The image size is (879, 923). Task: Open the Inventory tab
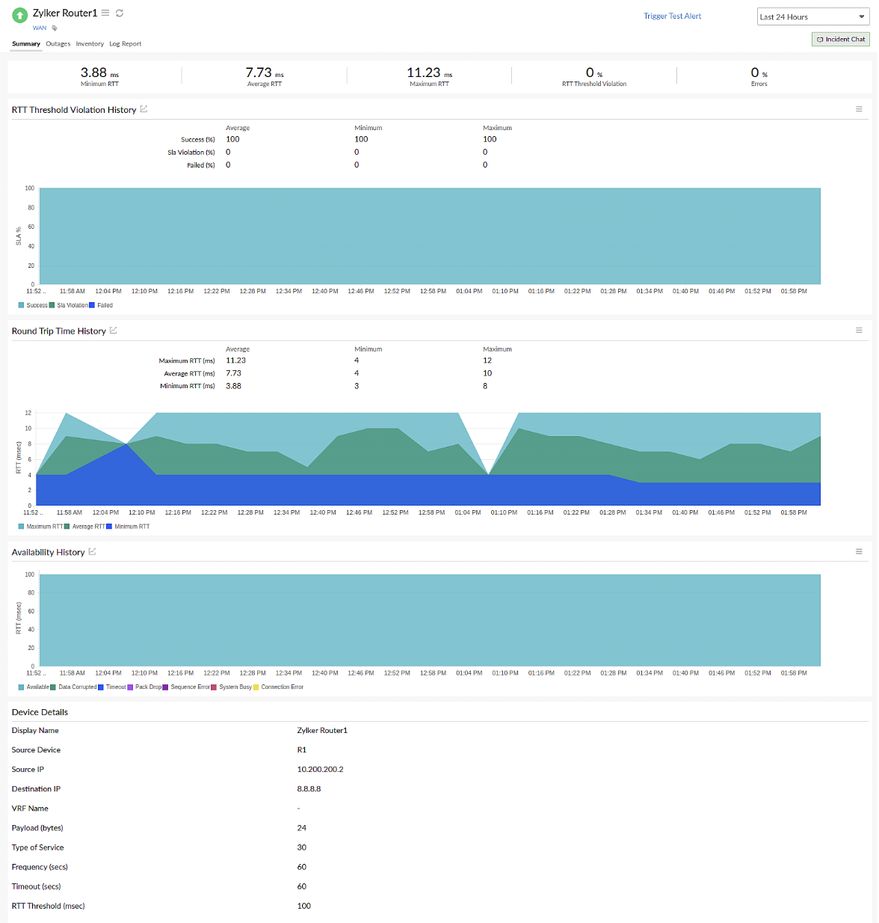(x=90, y=43)
